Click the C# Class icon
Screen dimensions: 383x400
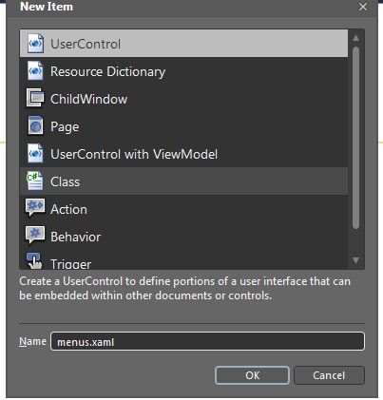[x=35, y=181]
